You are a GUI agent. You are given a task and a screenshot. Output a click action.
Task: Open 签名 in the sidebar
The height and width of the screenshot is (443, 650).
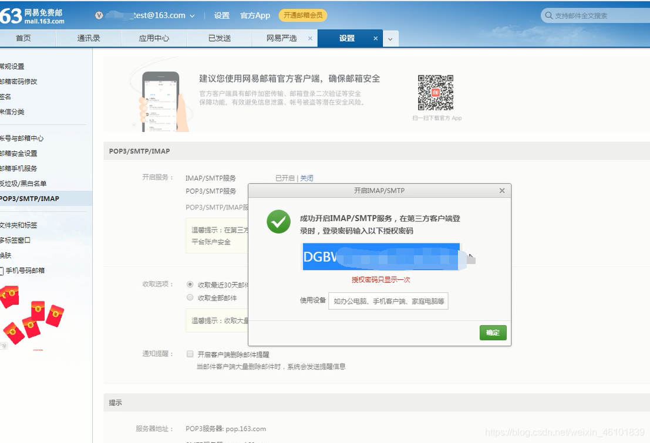point(5,97)
